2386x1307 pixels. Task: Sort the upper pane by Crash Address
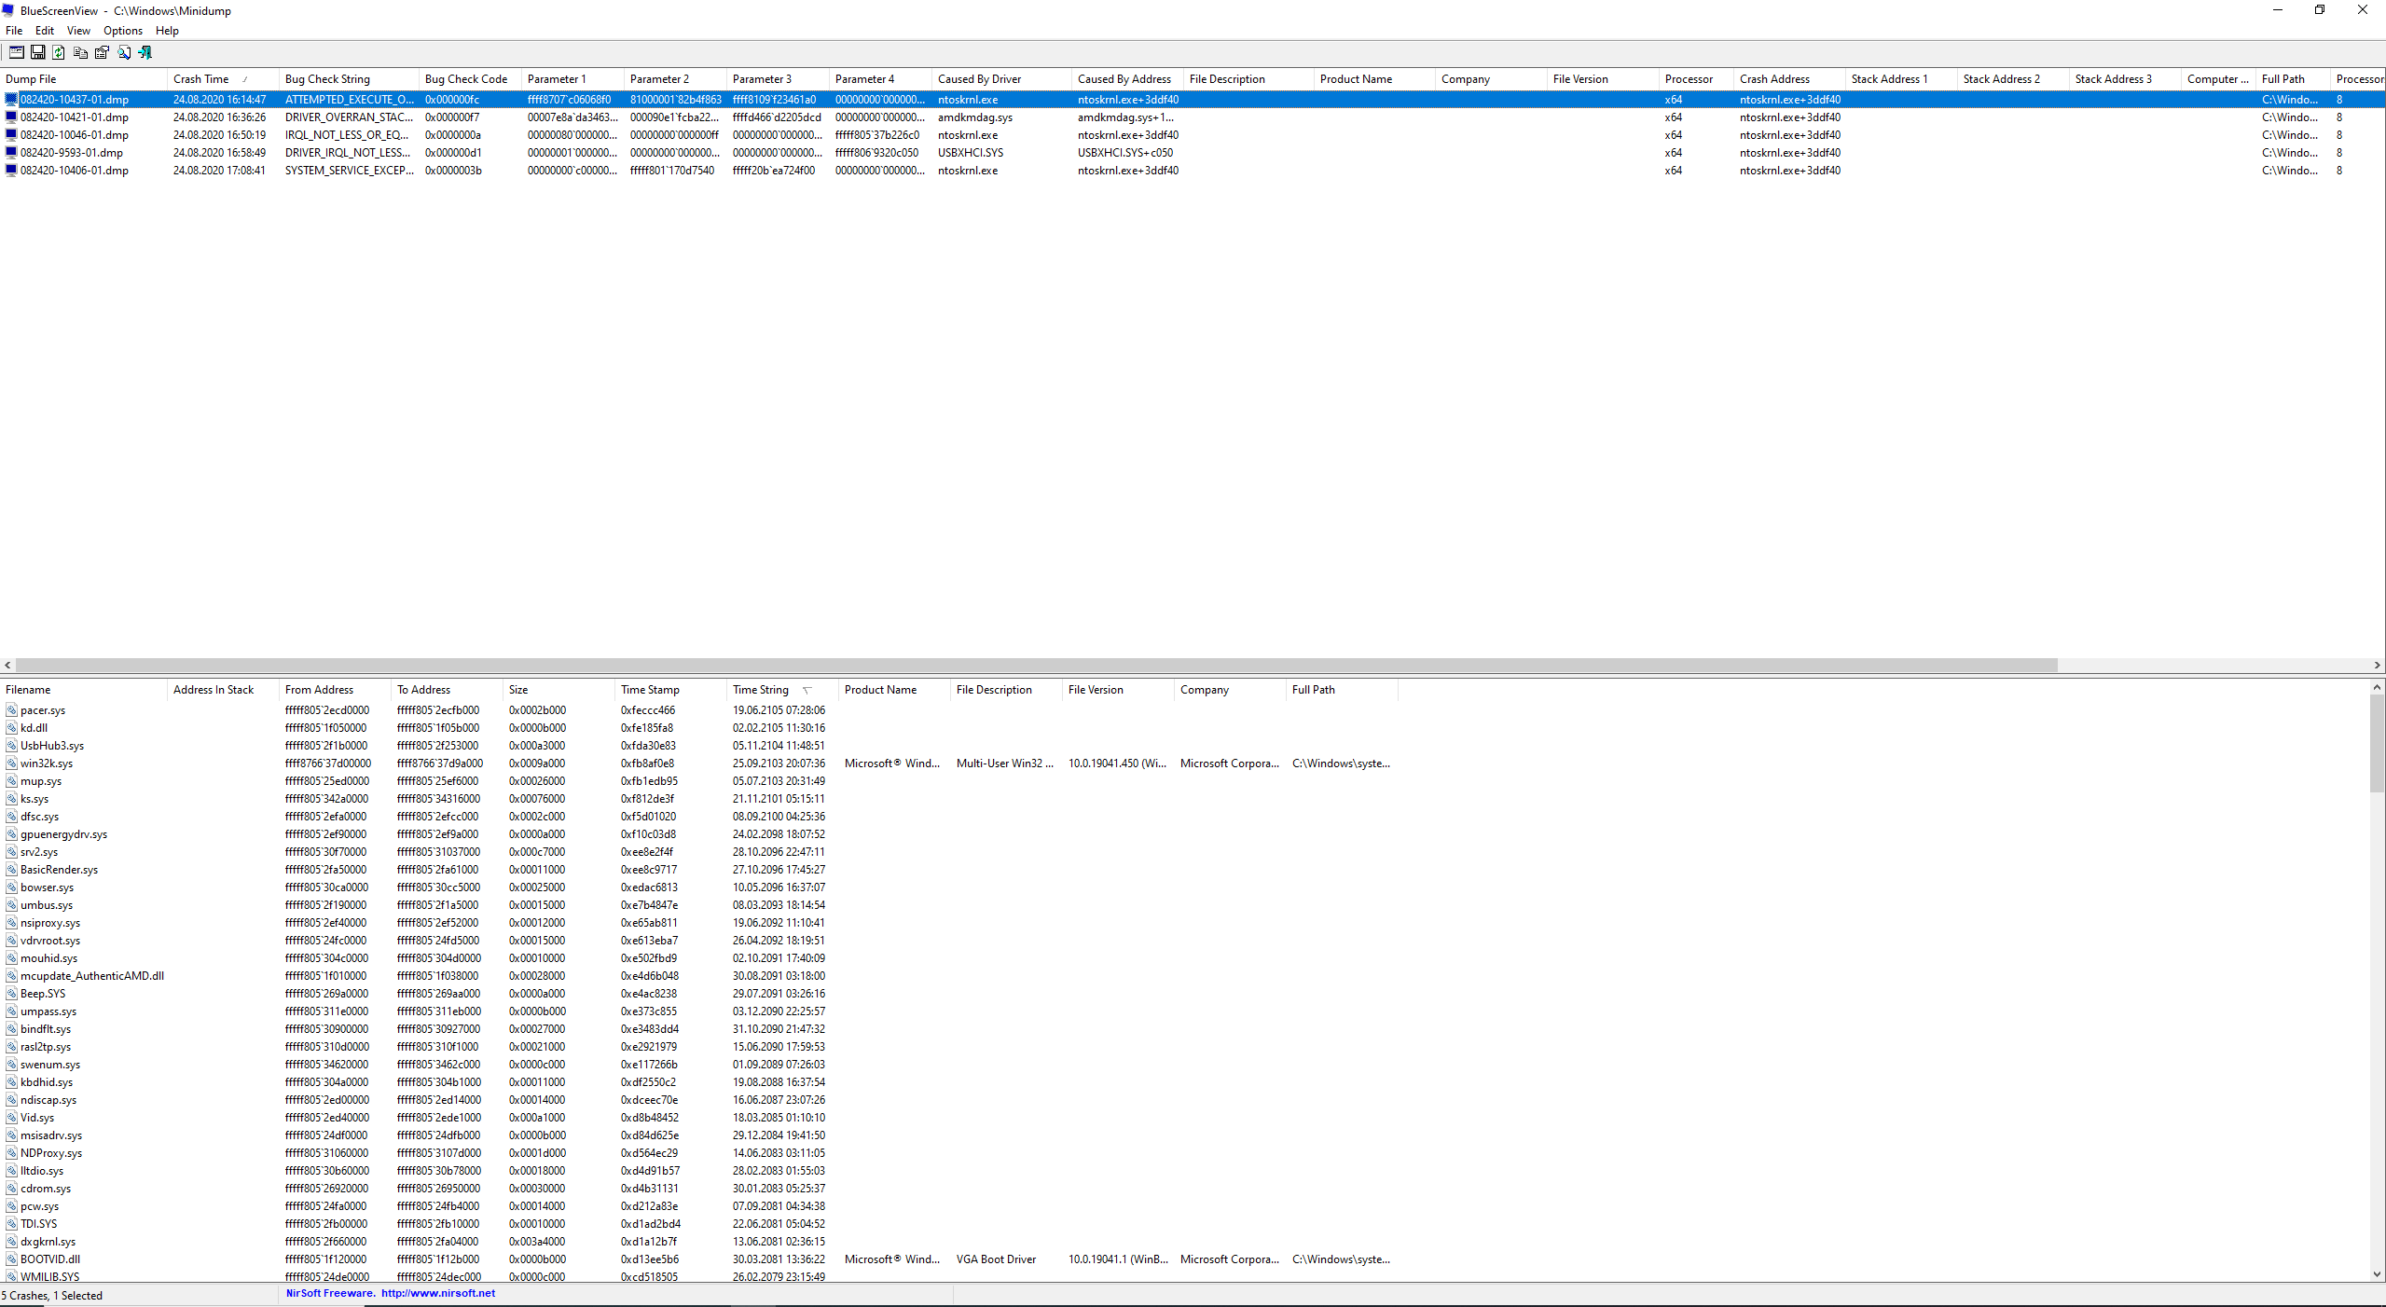coord(1790,79)
